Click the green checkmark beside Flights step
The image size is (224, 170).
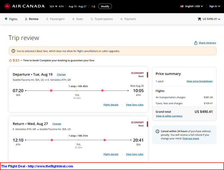tap(6, 19)
